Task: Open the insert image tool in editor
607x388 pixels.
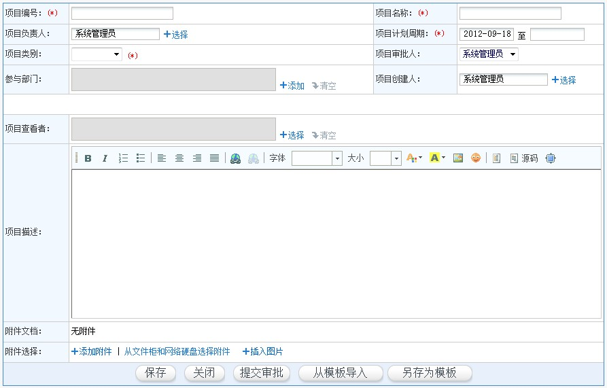Action: click(458, 158)
